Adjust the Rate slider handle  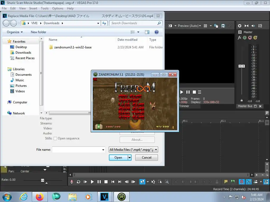coord(42,180)
